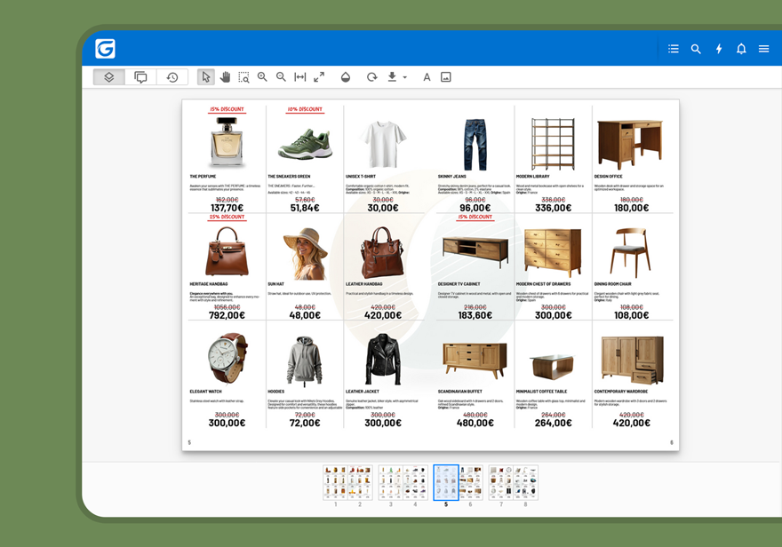The width and height of the screenshot is (782, 547).
Task: Click the lightning bolt quick actions icon
Action: click(719, 49)
